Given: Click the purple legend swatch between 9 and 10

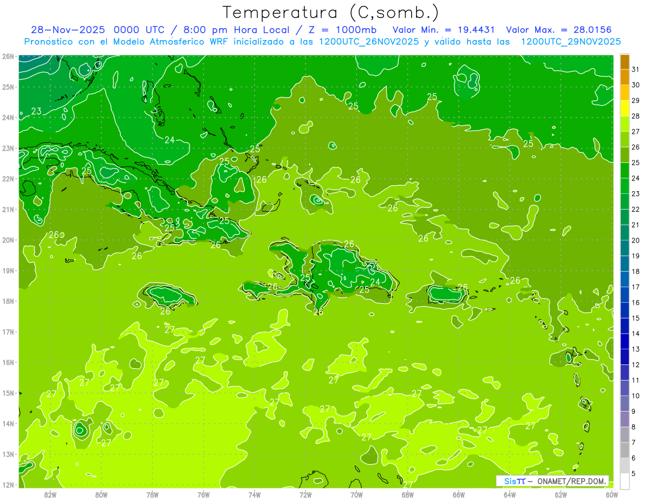Looking at the screenshot, I should 625,404.
